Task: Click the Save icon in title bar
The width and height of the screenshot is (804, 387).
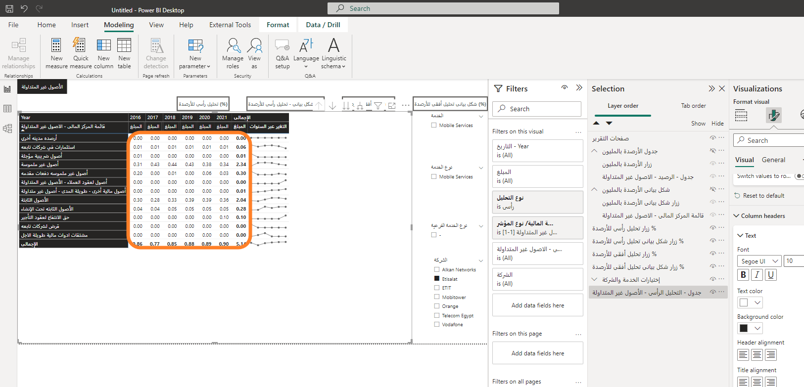Action: point(9,8)
